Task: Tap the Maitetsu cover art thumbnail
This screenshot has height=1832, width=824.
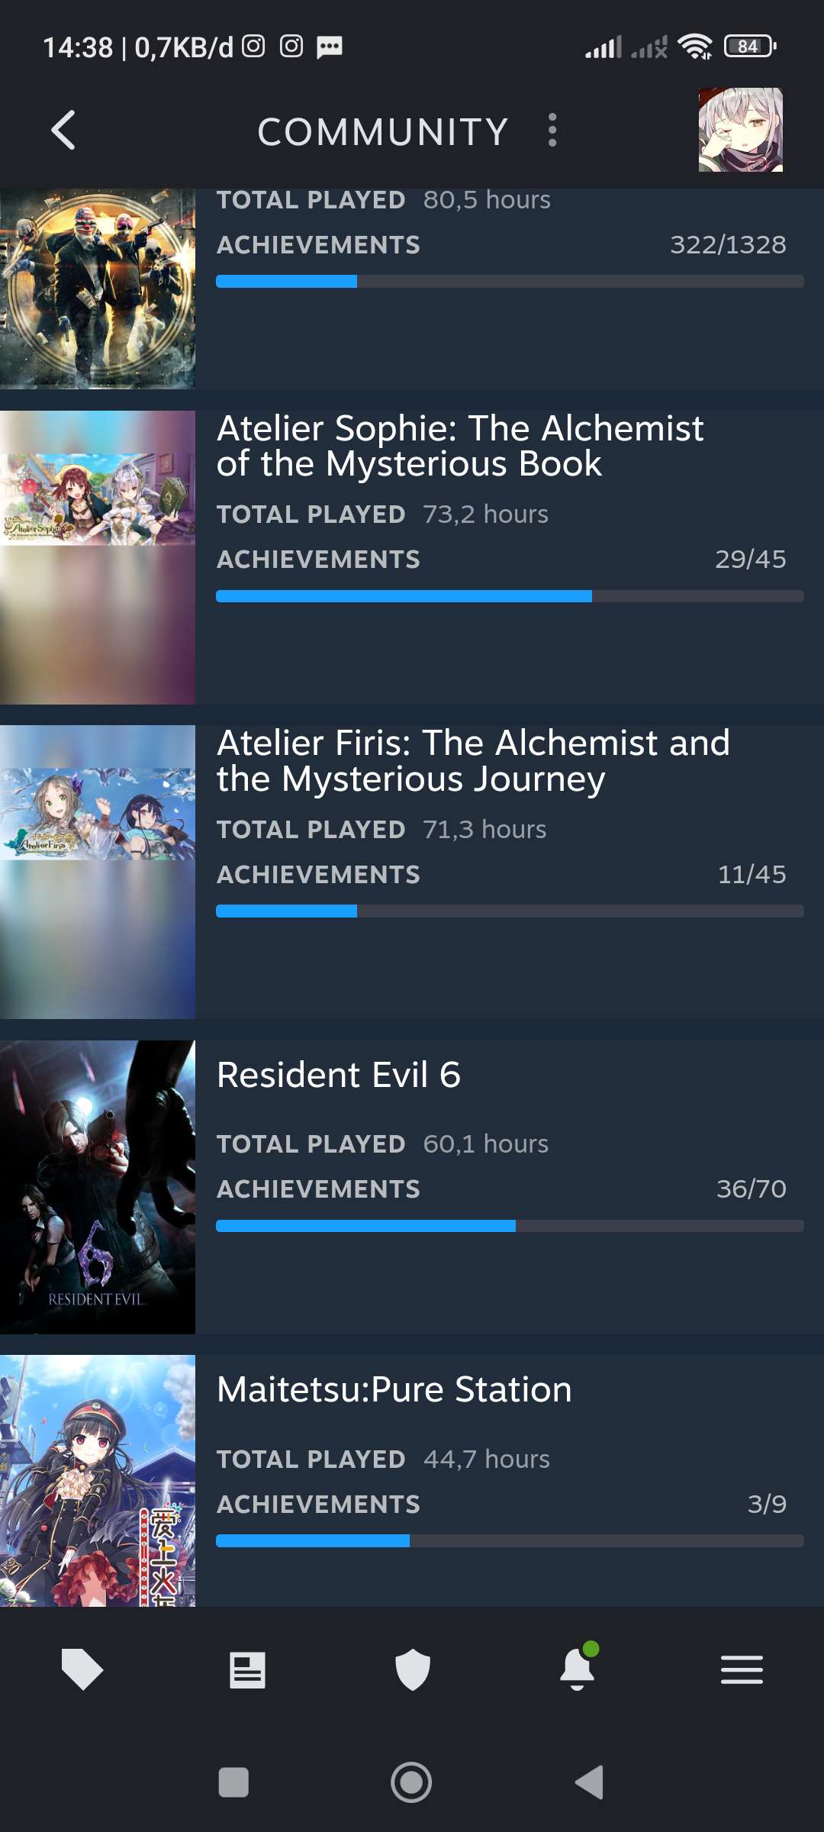Action: click(98, 1481)
